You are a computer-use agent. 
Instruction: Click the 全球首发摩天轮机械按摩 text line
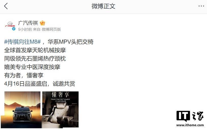click(35, 50)
